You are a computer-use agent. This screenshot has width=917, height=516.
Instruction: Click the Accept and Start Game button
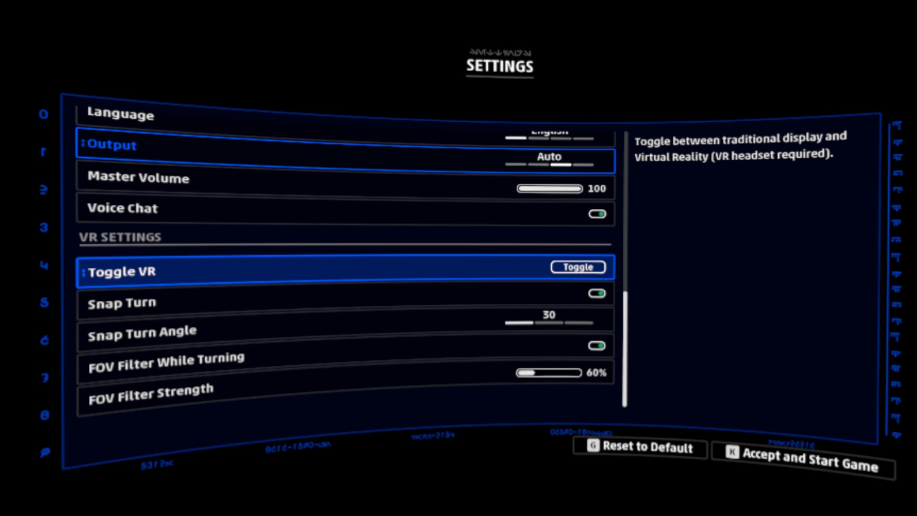810,460
